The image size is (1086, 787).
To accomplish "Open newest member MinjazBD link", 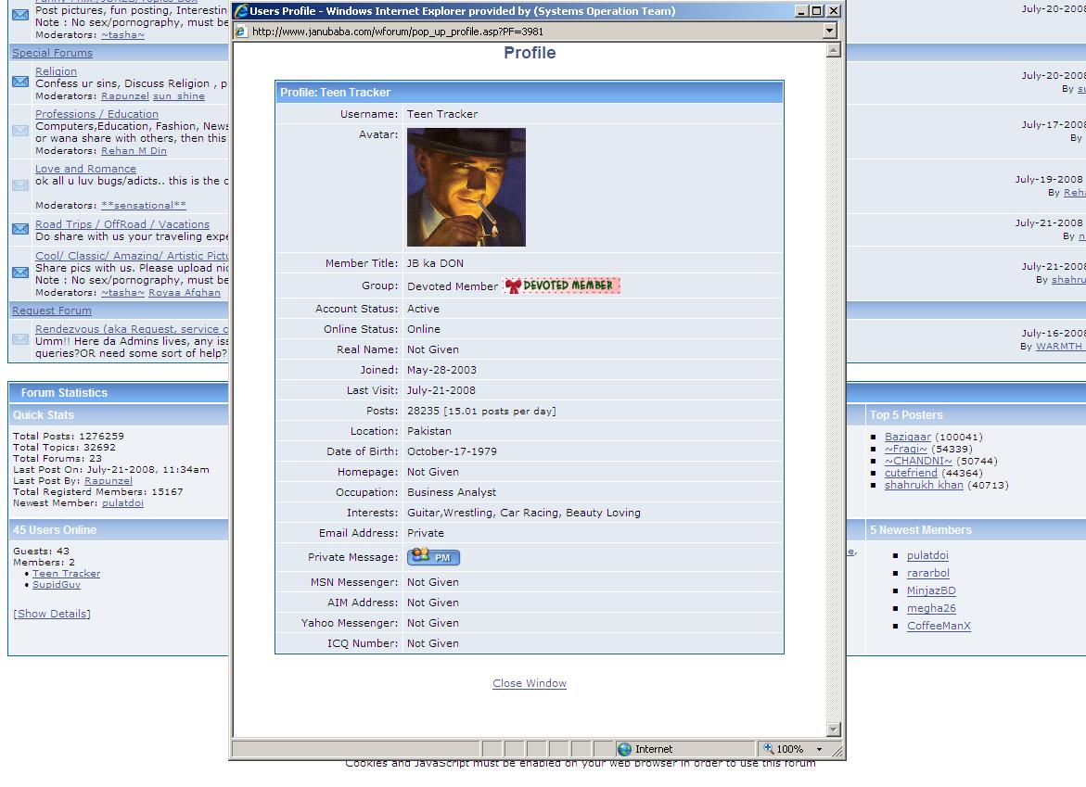I will point(931,590).
